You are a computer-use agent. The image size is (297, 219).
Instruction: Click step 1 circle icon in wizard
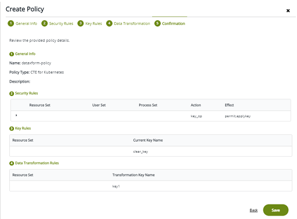pyautogui.click(x=11, y=23)
